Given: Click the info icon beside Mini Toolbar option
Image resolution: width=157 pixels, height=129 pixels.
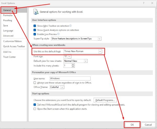Looking at the screenshot, I should click(x=70, y=26).
